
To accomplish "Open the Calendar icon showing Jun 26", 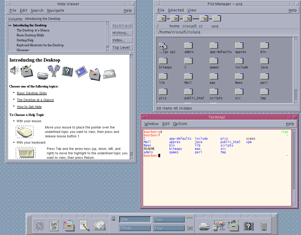I will pos(54,225).
